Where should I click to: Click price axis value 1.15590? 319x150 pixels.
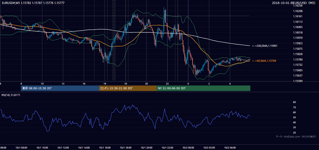point(298,81)
